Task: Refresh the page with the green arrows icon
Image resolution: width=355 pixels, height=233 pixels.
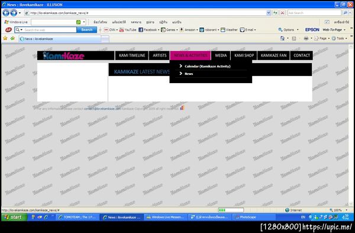Action: pos(275,13)
